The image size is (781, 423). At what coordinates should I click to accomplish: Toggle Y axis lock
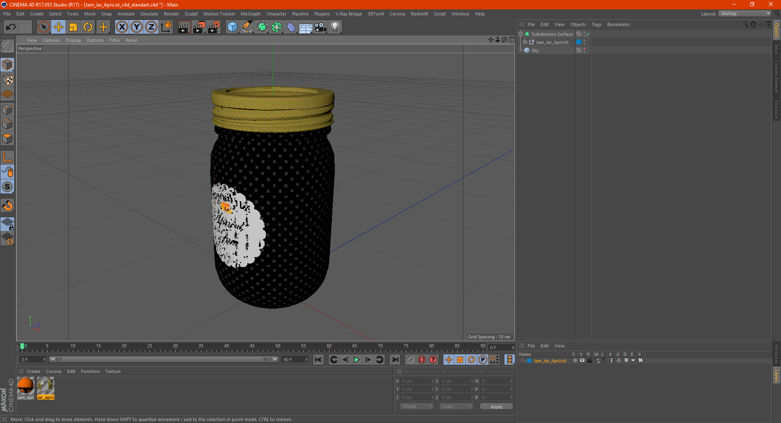pyautogui.click(x=137, y=27)
